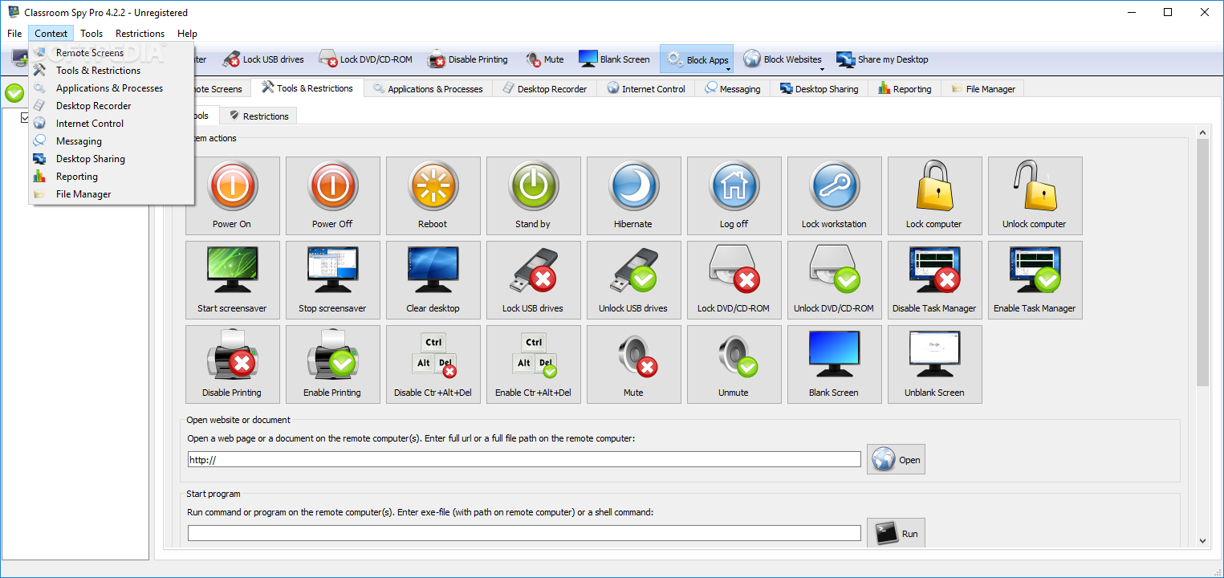Focus the http:// website URL field
Image resolution: width=1224 pixels, height=578 pixels.
tap(524, 459)
